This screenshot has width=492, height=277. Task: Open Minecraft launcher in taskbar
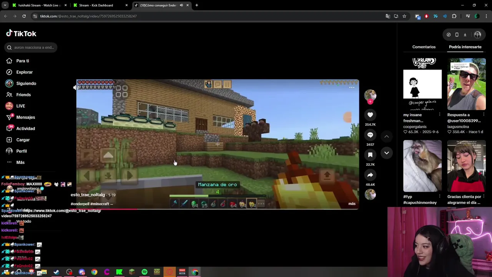[132, 272]
